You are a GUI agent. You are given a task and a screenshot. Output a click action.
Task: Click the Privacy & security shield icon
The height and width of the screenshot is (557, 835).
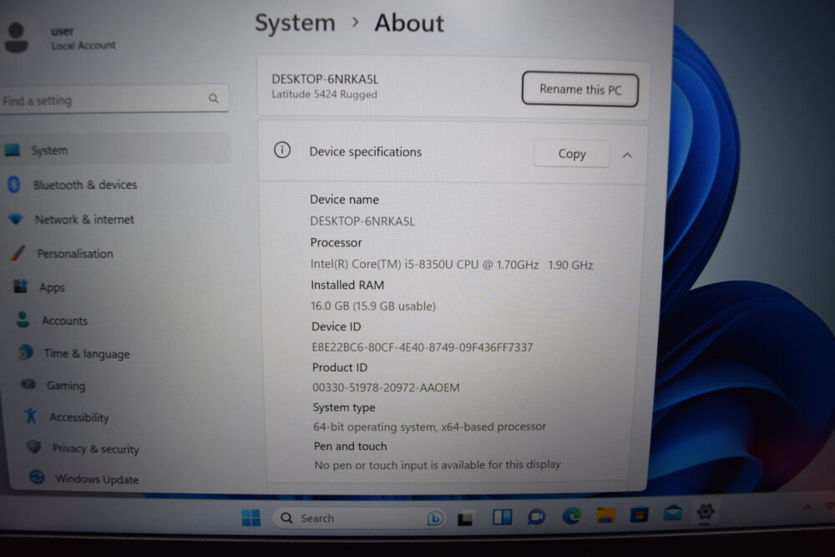tap(34, 446)
